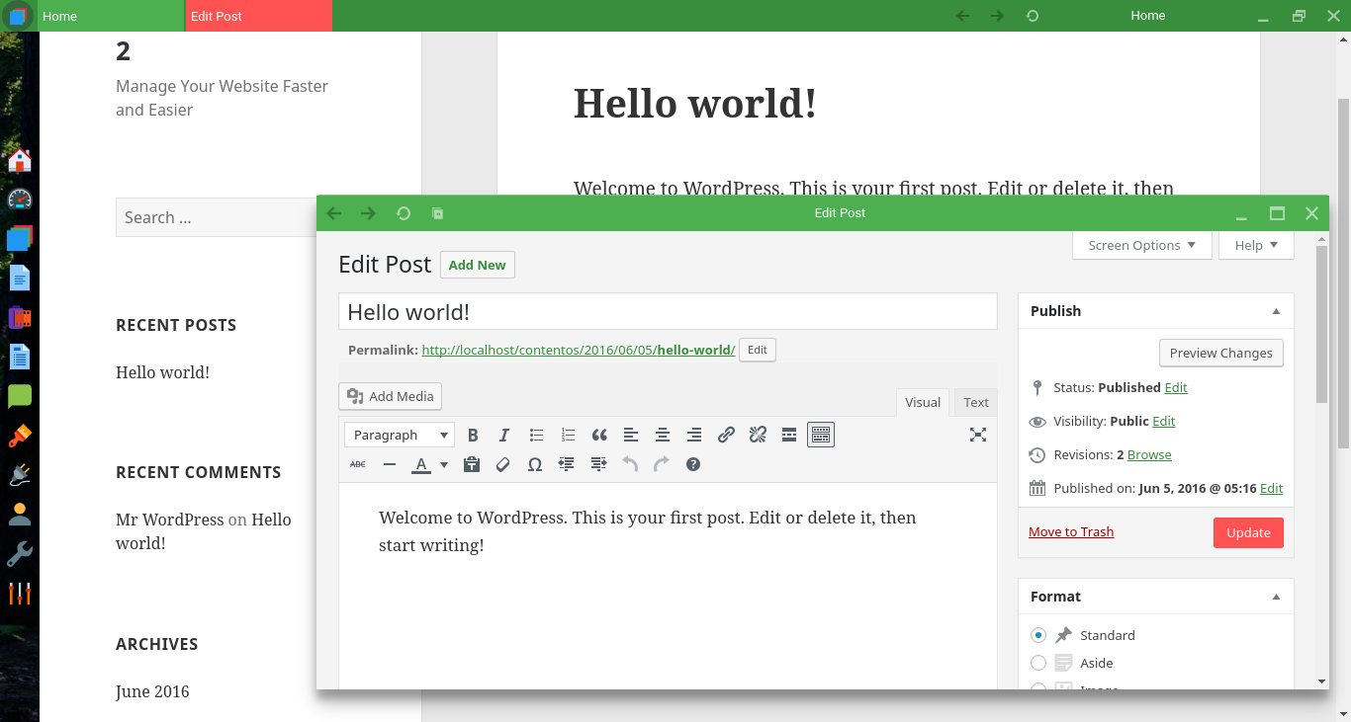Viewport: 1351px width, 722px height.
Task: Toggle bold formatting in editor toolbar
Action: click(473, 435)
